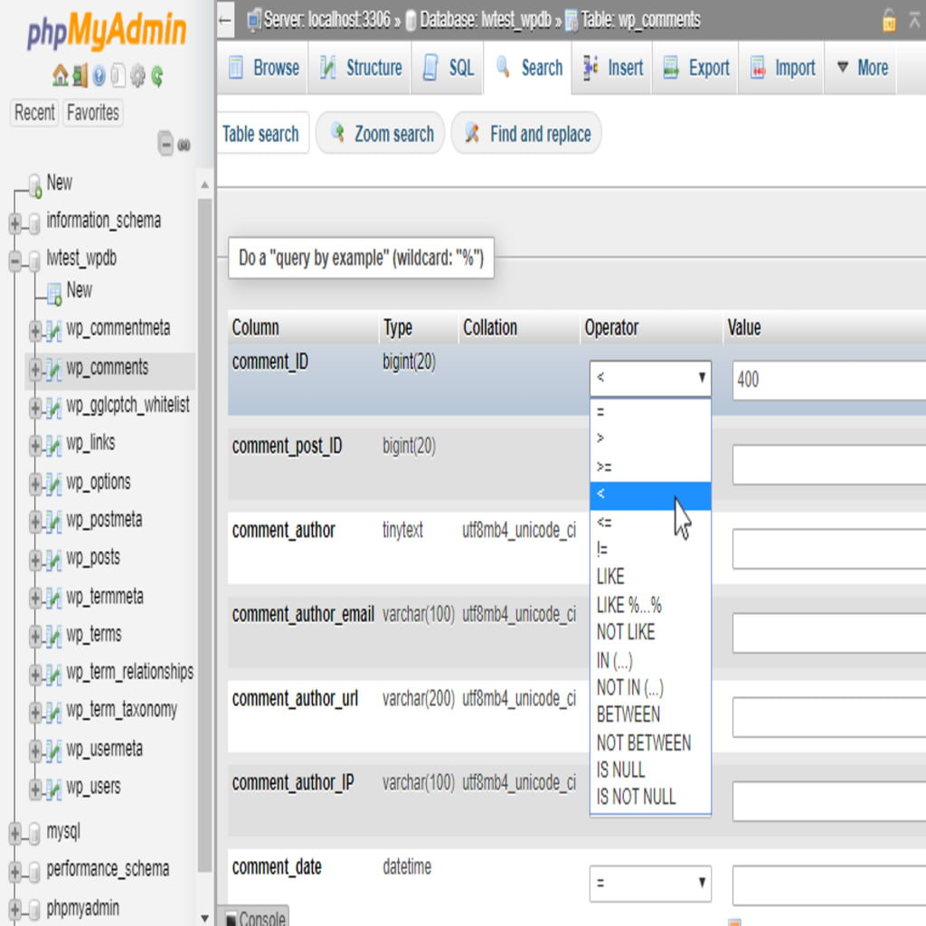The image size is (926, 926).
Task: Click the comment_ID value field containing 400
Action: click(x=829, y=381)
